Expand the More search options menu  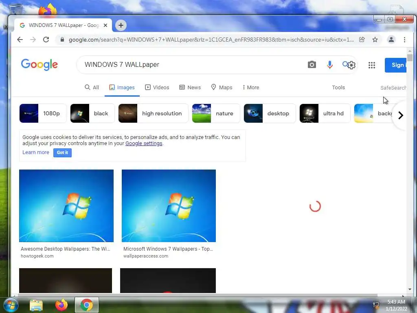[251, 87]
